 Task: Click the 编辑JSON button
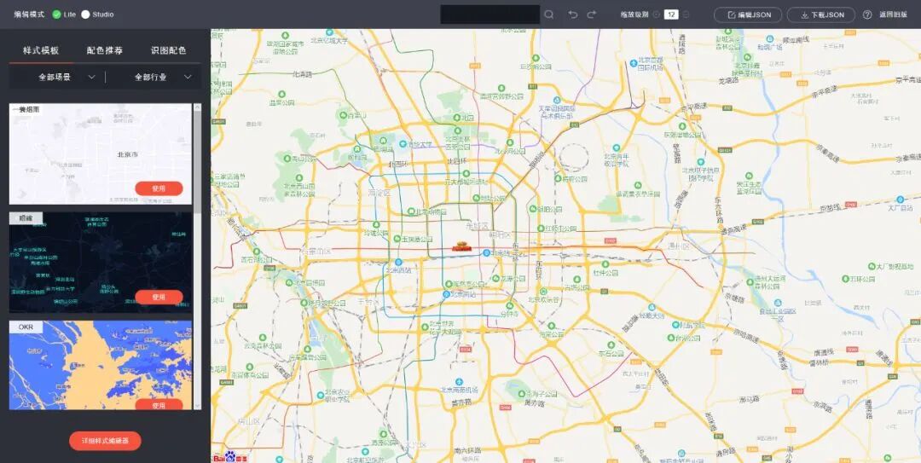pyautogui.click(x=748, y=14)
